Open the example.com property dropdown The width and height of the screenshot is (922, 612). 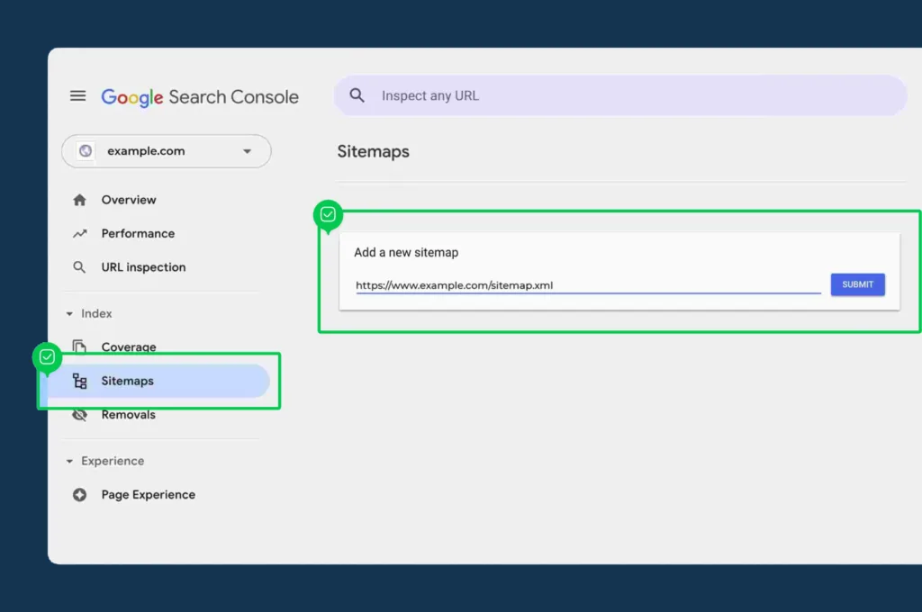tap(247, 151)
